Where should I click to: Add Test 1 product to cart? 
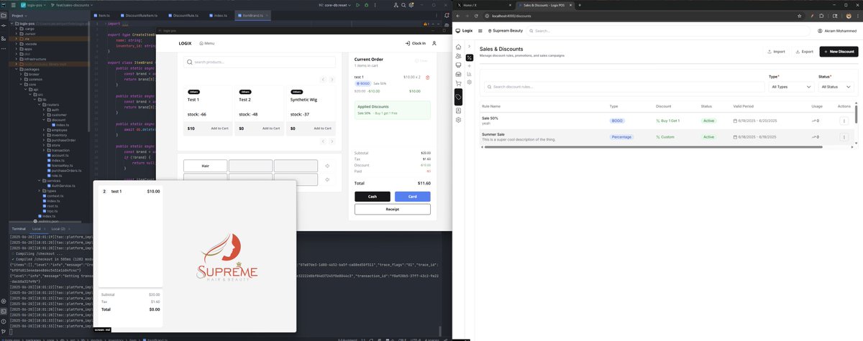click(x=220, y=129)
